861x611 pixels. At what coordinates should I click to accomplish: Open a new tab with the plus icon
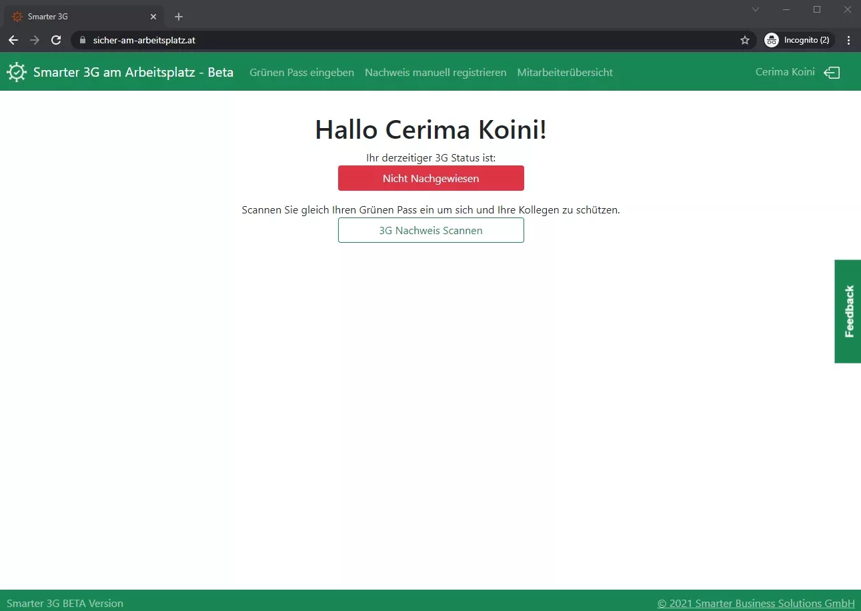click(x=179, y=17)
